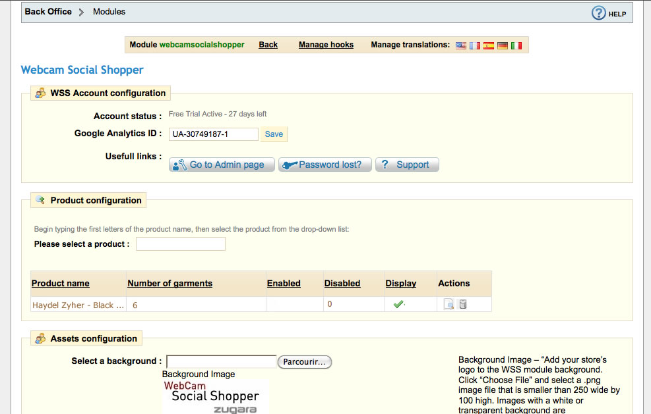Sort by Display column header
Screen dimensions: 651x414
pos(400,284)
